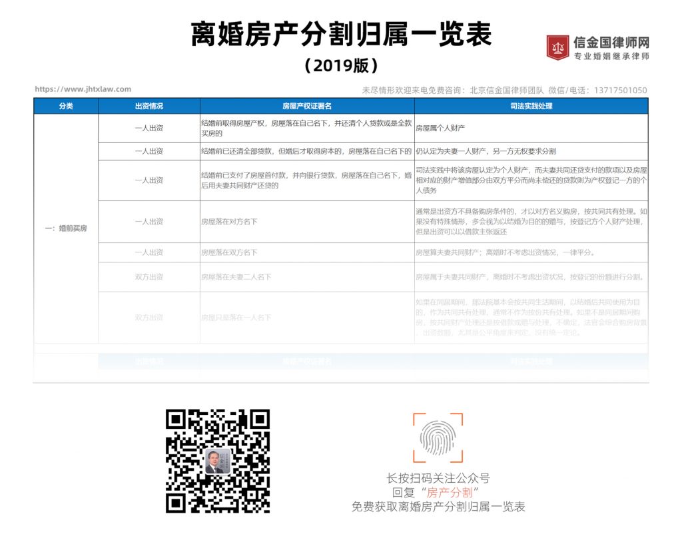Click the 结婚前已还清全部贷款 description cell
This screenshot has width=682, height=544.
pos(307,151)
